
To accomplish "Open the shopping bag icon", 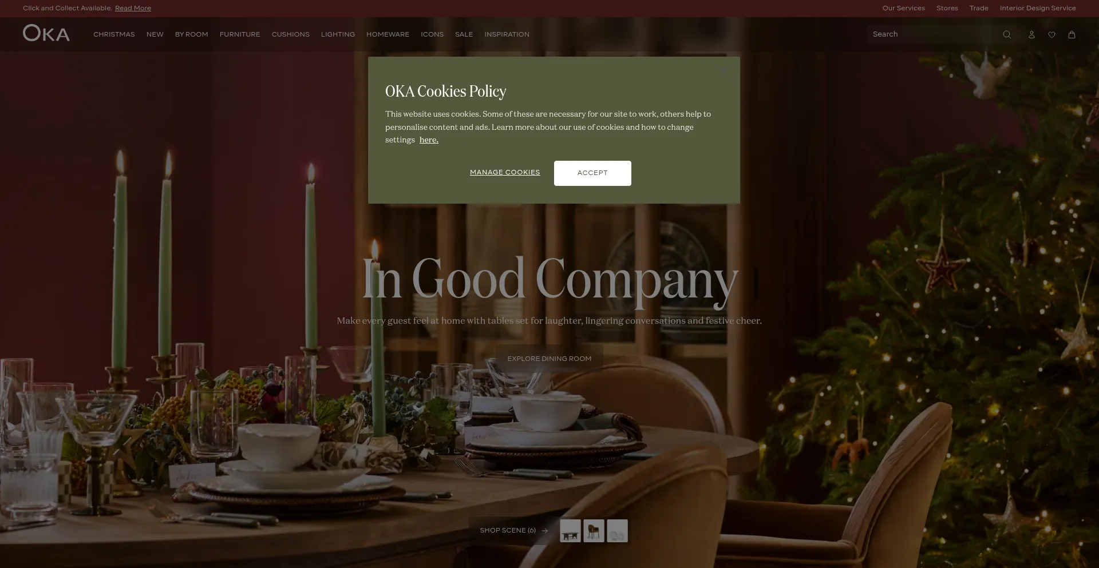I will (x=1072, y=35).
